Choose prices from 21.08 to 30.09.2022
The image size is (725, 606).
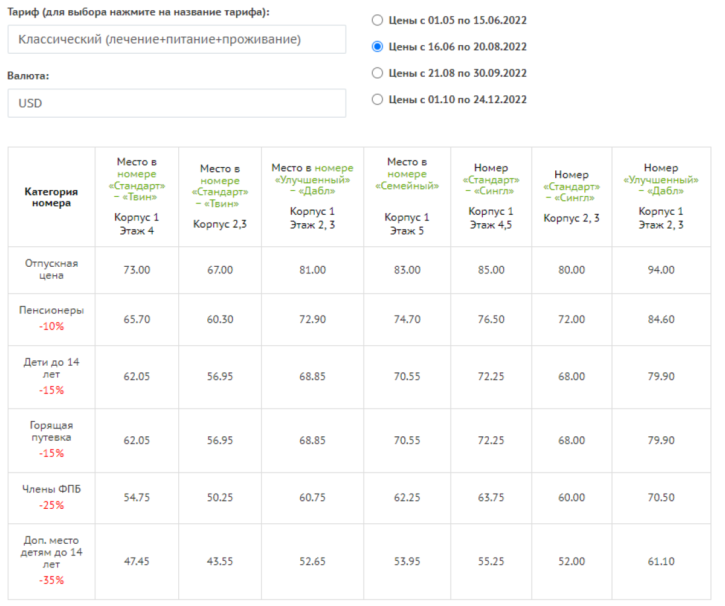[377, 73]
